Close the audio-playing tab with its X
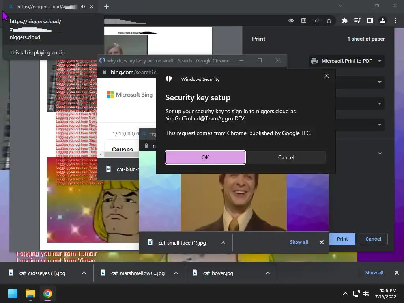The height and width of the screenshot is (303, 404). pyautogui.click(x=92, y=7)
